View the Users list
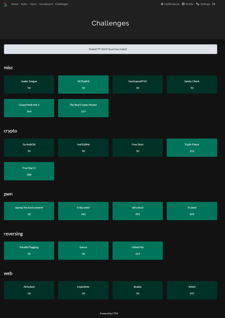Viewport: 225px width, 318px height. [x=33, y=4]
